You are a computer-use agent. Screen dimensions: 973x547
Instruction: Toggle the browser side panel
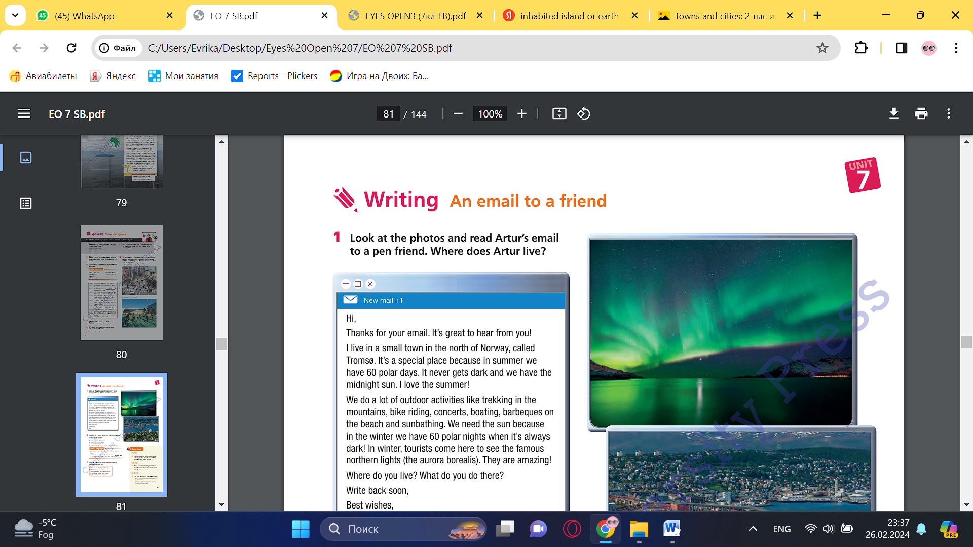point(902,48)
